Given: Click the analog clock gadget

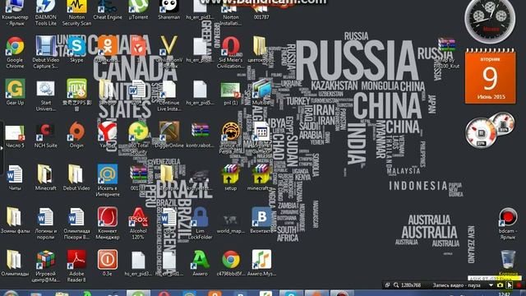Looking at the screenshot, I should point(490,21).
